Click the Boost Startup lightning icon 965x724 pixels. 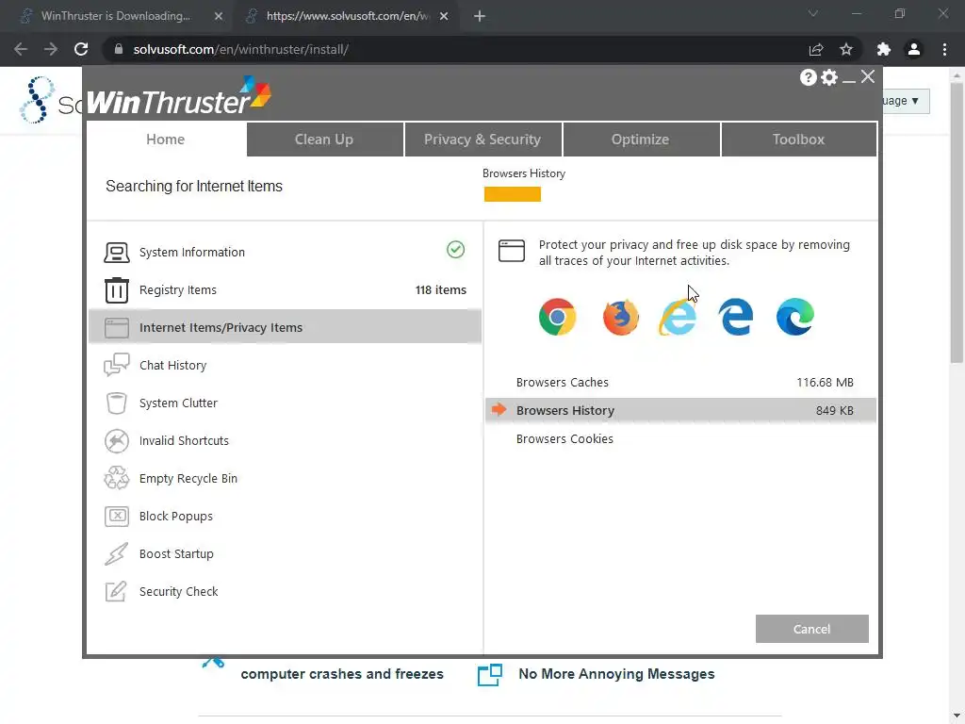click(116, 554)
